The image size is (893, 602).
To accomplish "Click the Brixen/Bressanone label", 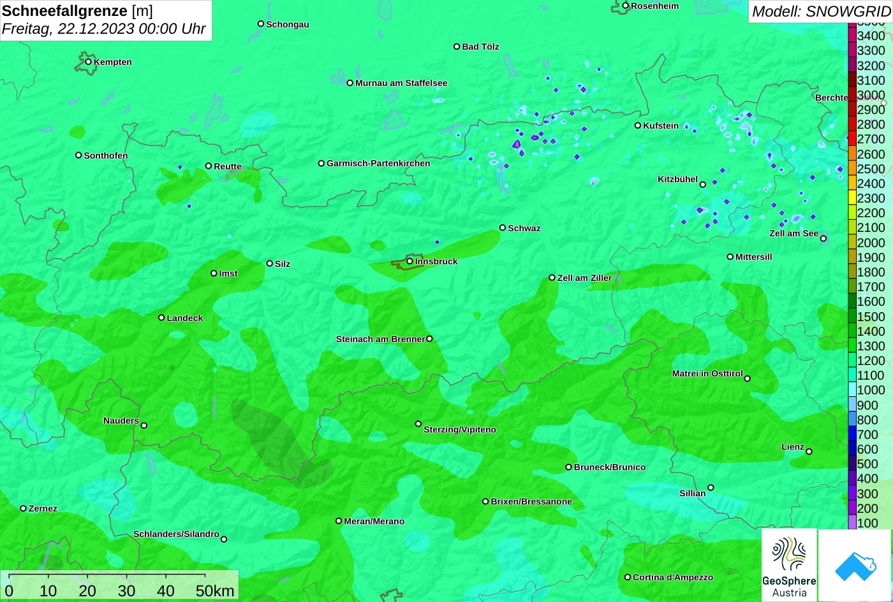I will pos(531,501).
